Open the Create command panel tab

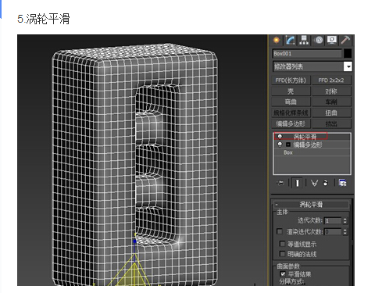pyautogui.click(x=277, y=40)
